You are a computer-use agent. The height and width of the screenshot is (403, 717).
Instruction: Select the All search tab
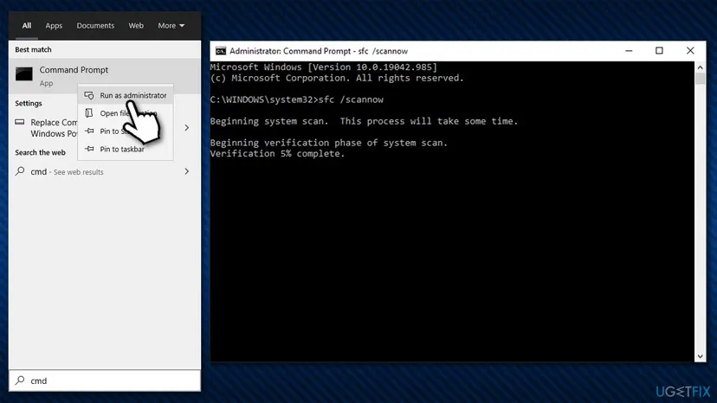[27, 26]
